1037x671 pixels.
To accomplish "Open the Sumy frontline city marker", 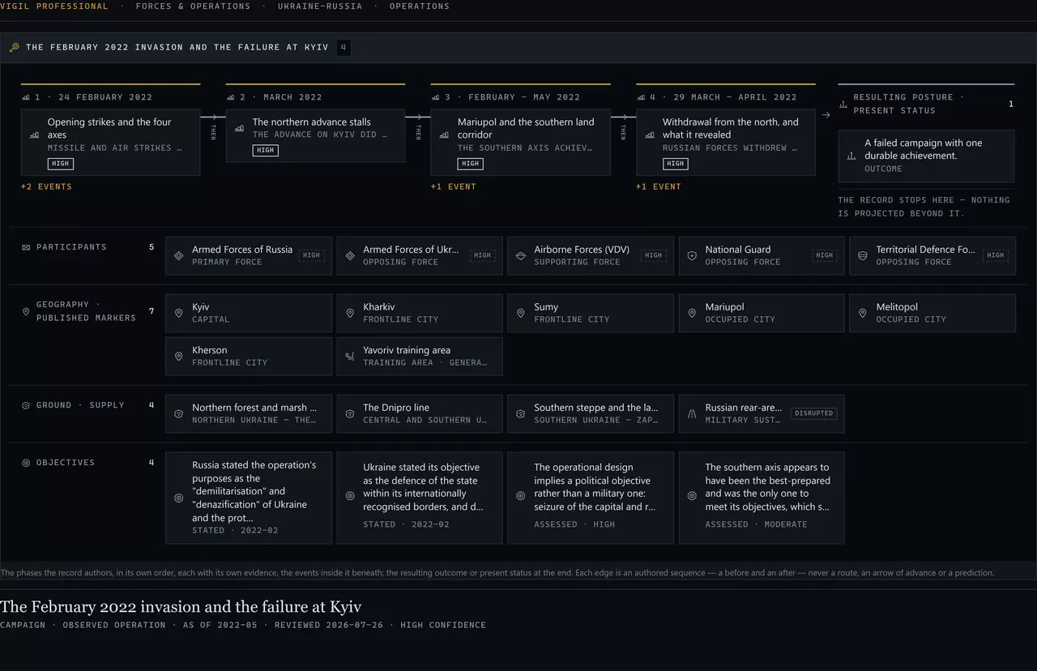I will [x=591, y=313].
